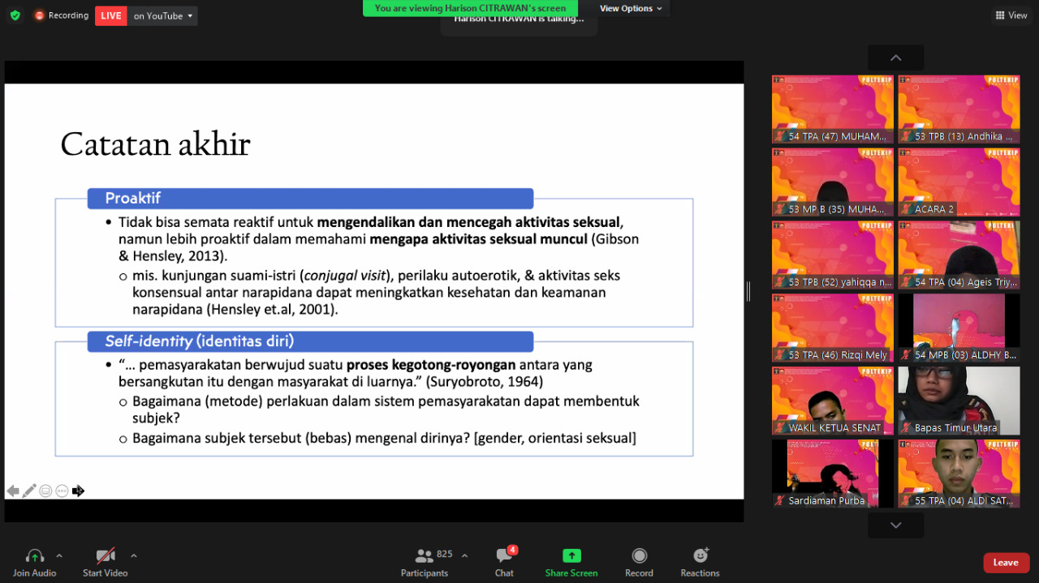Select 54 TPA (47) MUHAM participant tile

(x=833, y=109)
